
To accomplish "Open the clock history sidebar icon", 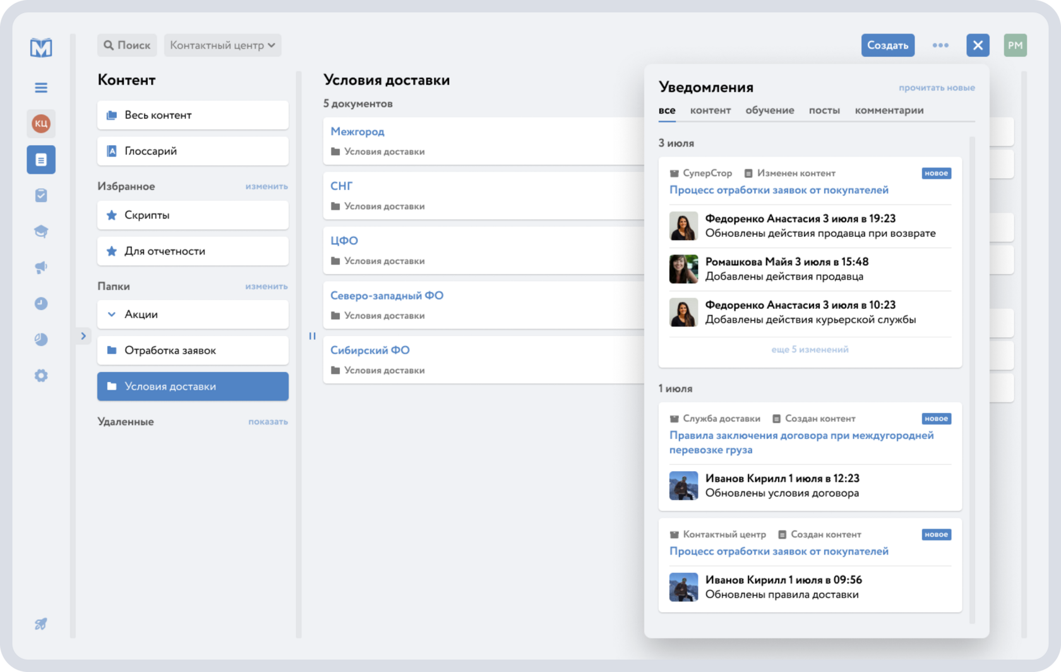I will pos(41,304).
